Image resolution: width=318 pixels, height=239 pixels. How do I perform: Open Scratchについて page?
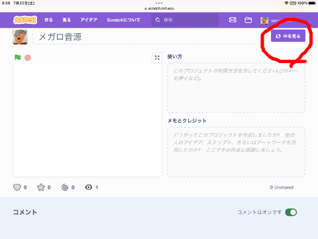tap(123, 20)
